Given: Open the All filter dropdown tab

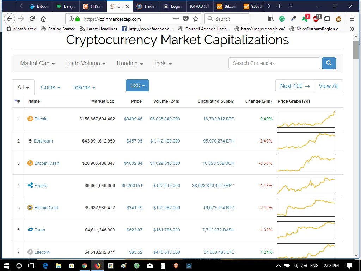Looking at the screenshot, I should [23, 88].
